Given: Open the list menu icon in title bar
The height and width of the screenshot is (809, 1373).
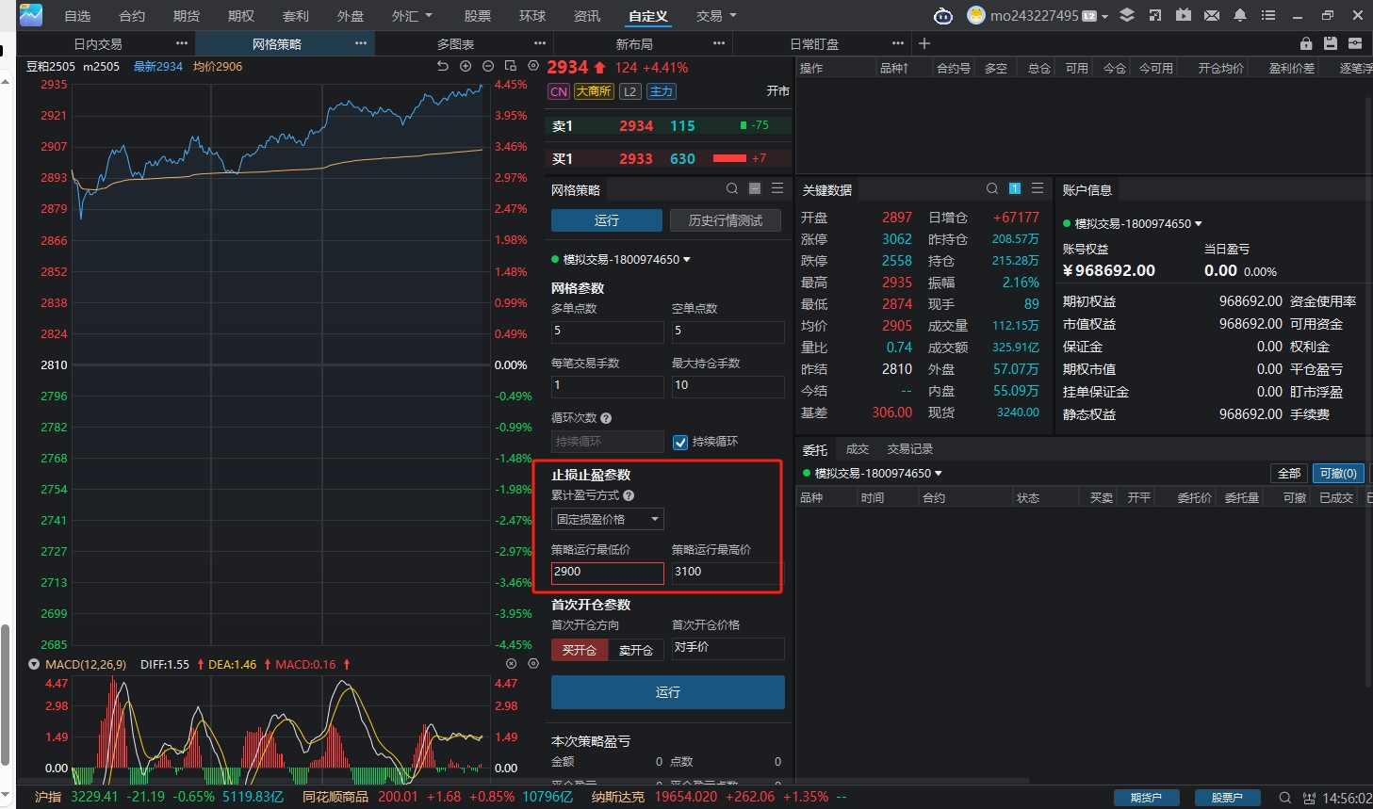Looking at the screenshot, I should pos(1268,15).
